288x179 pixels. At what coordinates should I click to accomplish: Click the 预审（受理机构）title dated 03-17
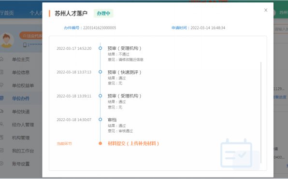click(x=124, y=48)
